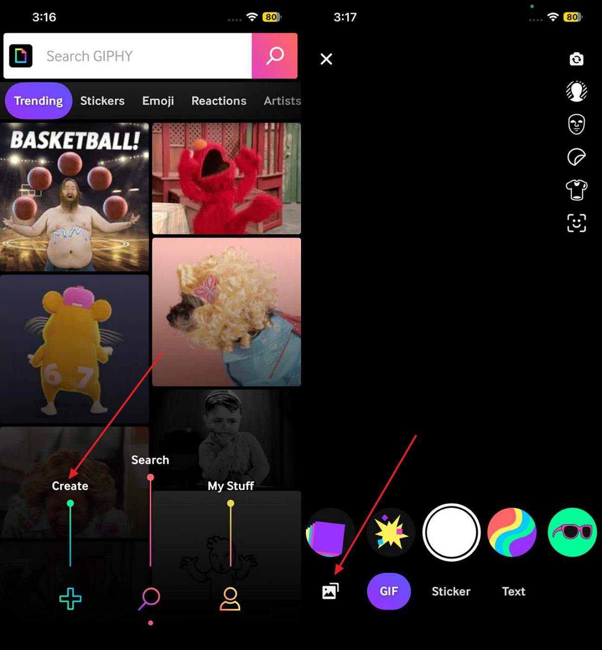
Task: Select the t-shirt effect
Action: (x=577, y=190)
